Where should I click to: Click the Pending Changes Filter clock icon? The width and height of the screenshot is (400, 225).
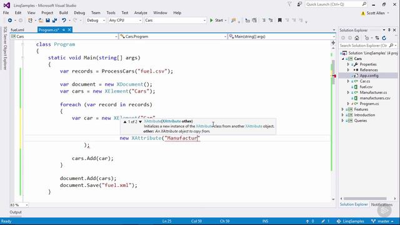367,38
